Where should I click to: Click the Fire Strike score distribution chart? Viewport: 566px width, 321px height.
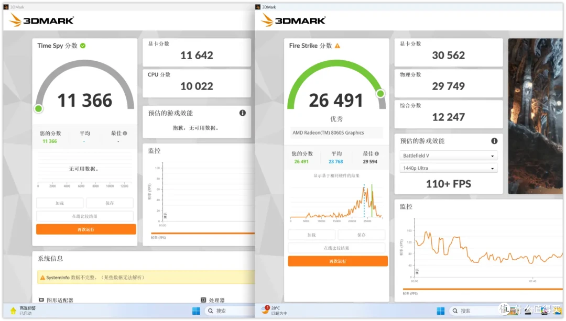336,202
